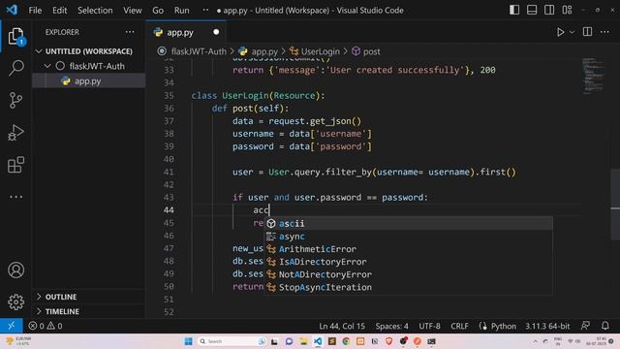
Task: Open the Selection menu
Action: click(95, 11)
